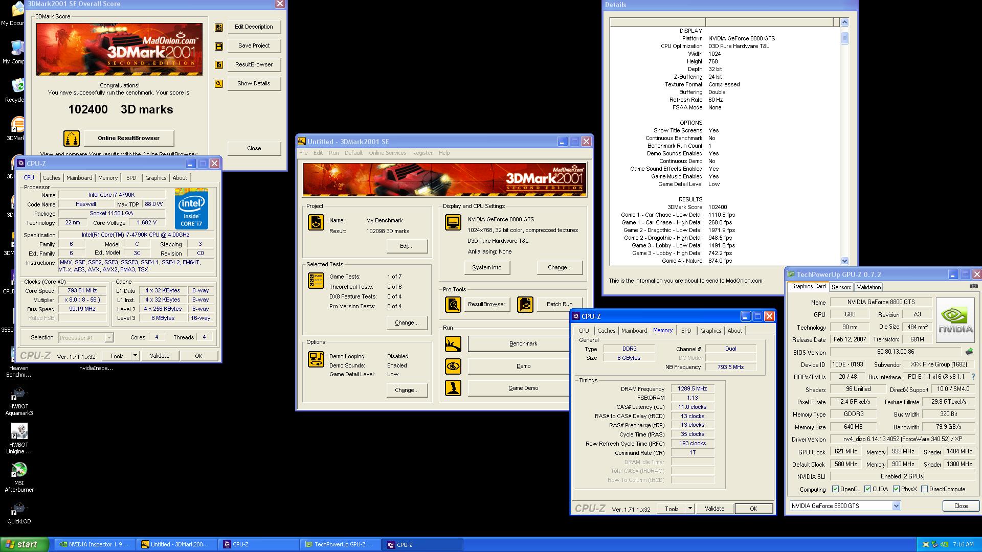Open the Processor #1 selection dropdown
982x552 pixels.
click(108, 338)
